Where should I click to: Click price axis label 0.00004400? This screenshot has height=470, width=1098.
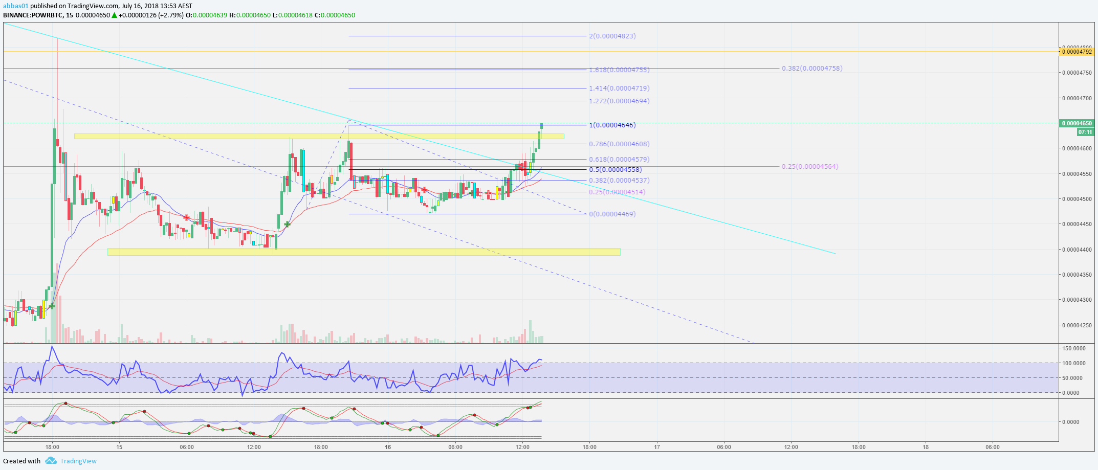pos(1077,250)
